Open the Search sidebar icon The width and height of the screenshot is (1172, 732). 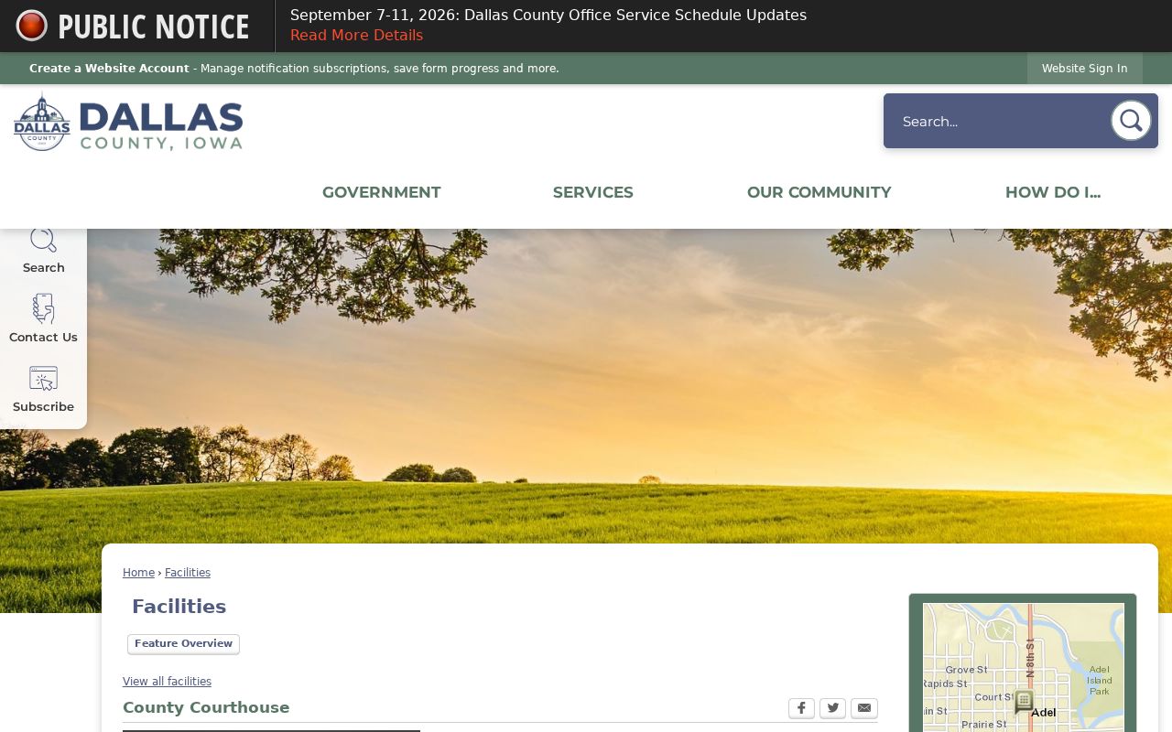[43, 249]
